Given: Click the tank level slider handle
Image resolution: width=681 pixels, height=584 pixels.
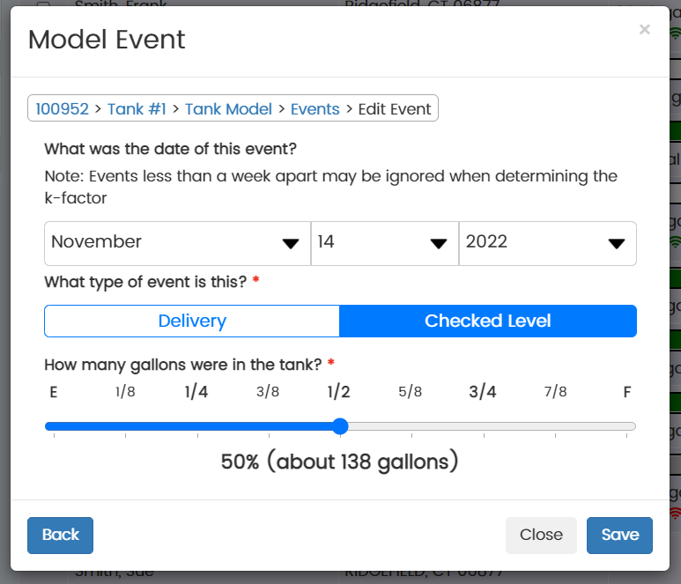Looking at the screenshot, I should point(341,427).
